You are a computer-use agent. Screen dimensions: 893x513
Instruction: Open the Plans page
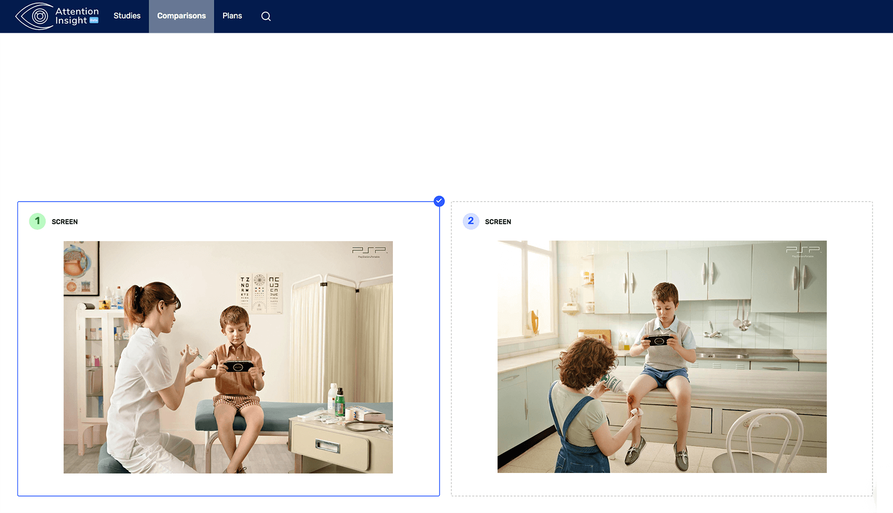232,16
